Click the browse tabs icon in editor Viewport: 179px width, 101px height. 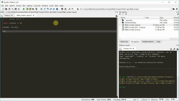coord(2,16)
